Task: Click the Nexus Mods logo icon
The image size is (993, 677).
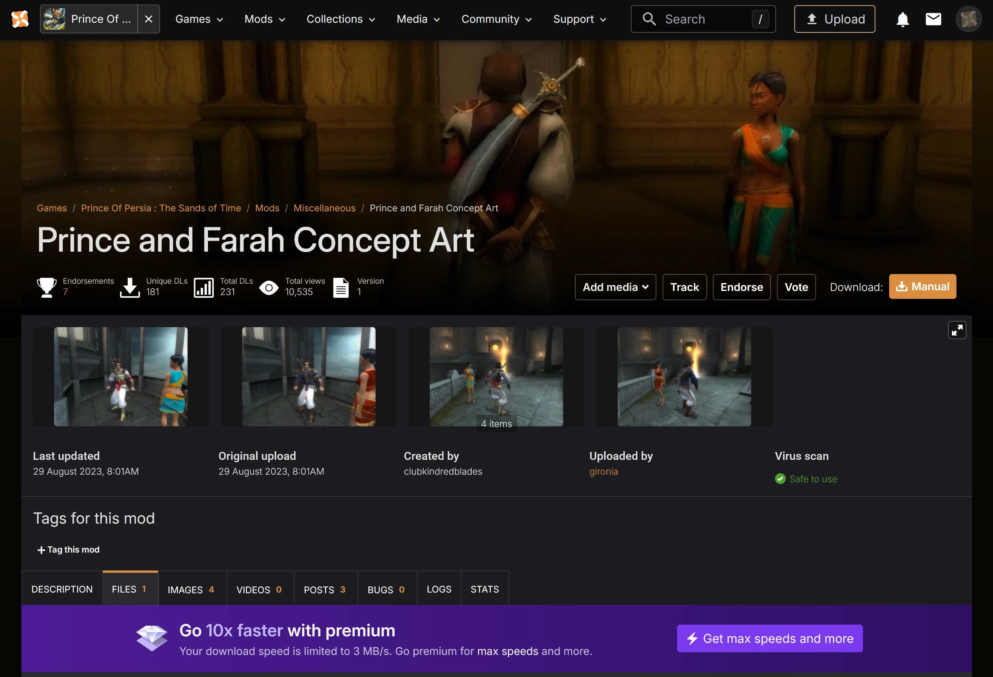Action: [20, 19]
